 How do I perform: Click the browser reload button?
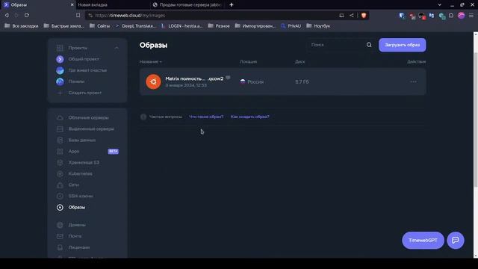tap(27, 15)
